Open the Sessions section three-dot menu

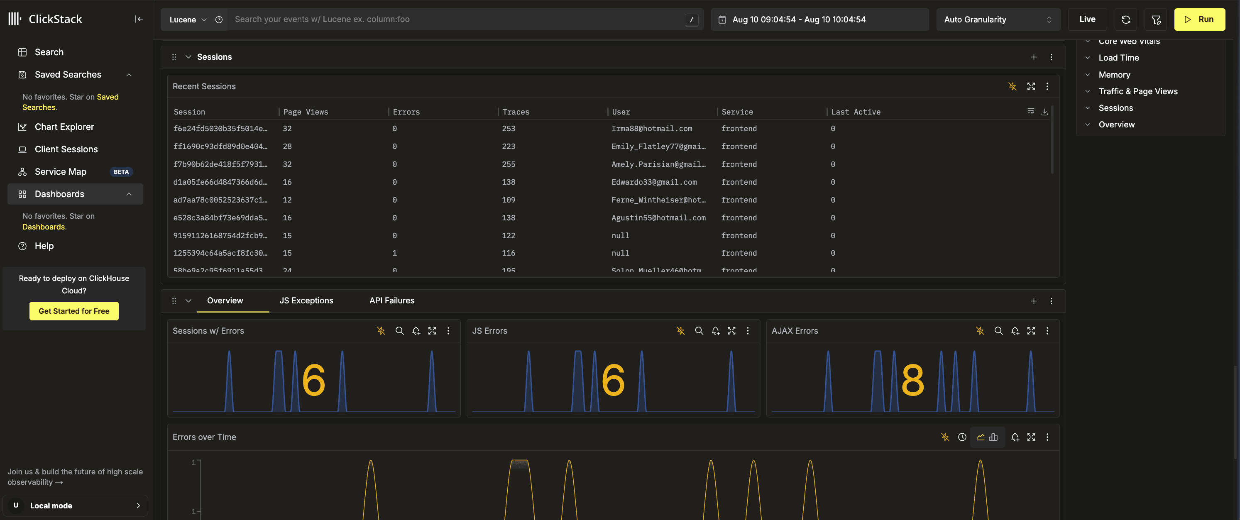coord(1051,57)
